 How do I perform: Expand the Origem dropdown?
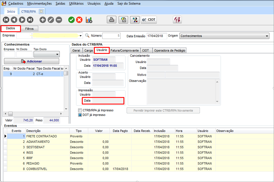tap(267, 36)
